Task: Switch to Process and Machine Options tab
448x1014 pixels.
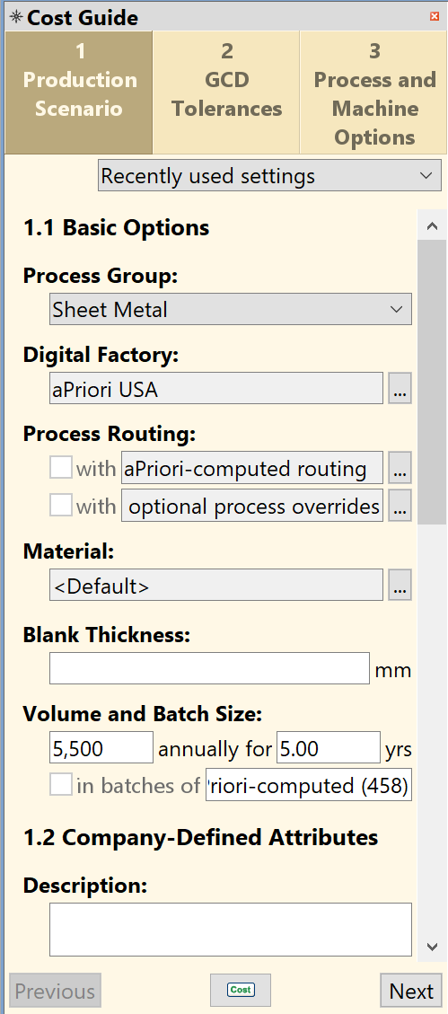Action: pos(373,93)
